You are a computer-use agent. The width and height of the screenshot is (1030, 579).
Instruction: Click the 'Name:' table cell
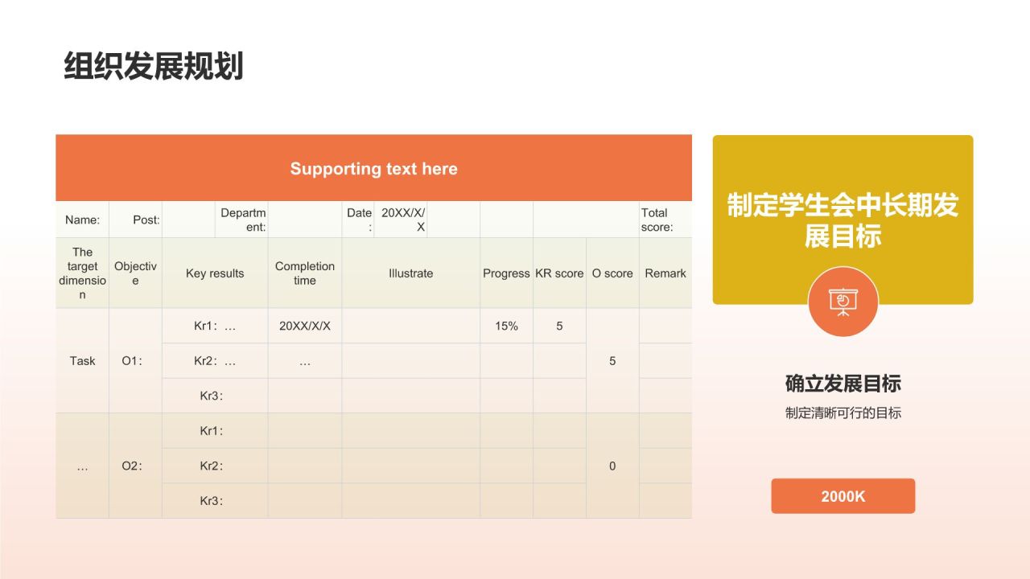(82, 220)
